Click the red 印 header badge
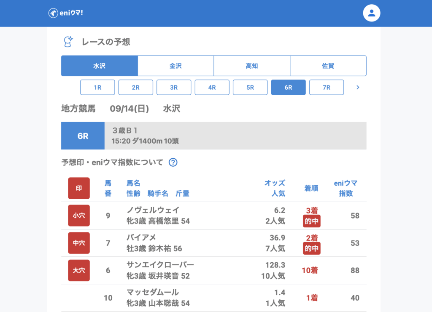The width and height of the screenshot is (432, 312). point(79,188)
